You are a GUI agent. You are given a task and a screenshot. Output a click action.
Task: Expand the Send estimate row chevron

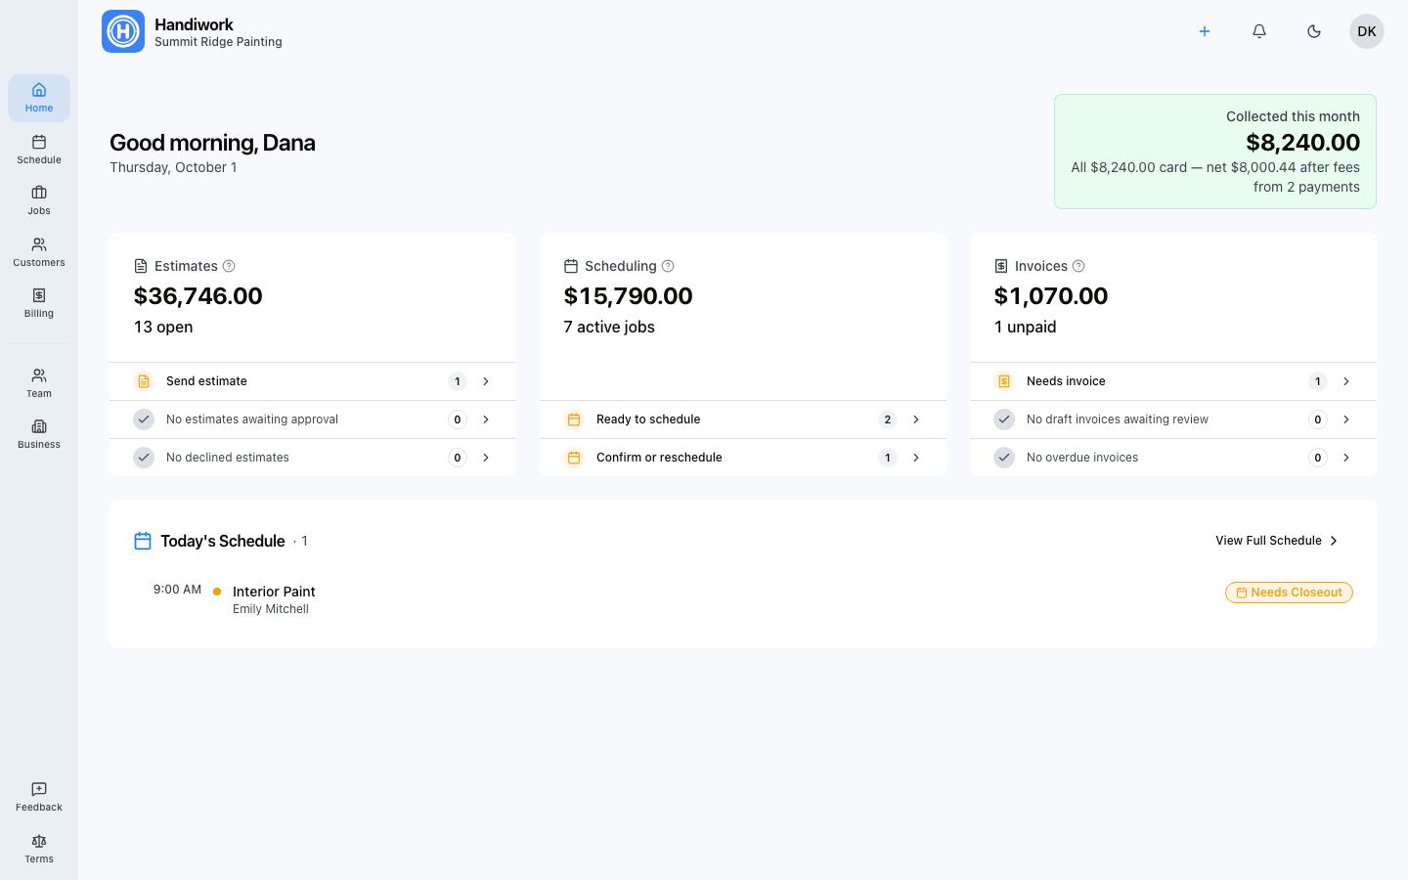(486, 381)
